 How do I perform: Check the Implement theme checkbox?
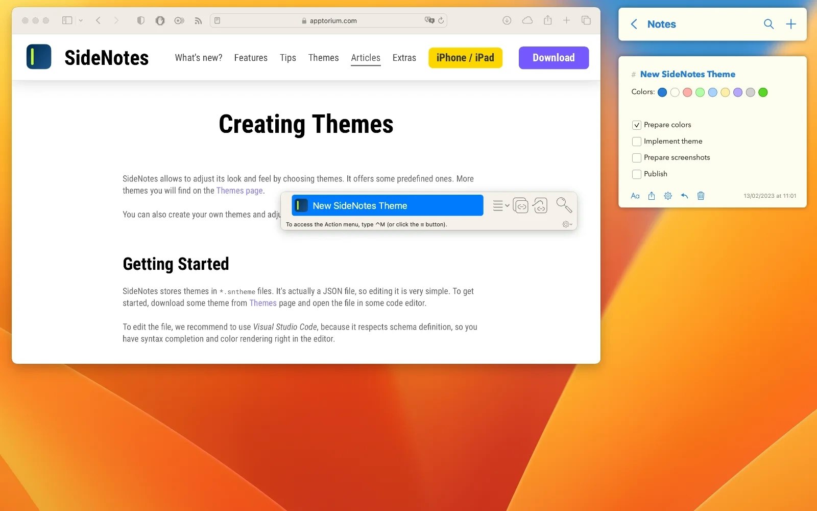[637, 142]
